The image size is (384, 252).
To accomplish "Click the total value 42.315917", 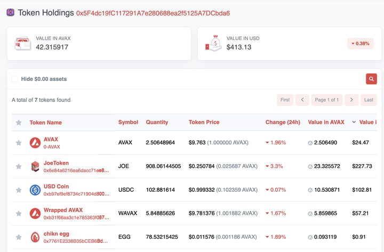I will tap(52, 47).
